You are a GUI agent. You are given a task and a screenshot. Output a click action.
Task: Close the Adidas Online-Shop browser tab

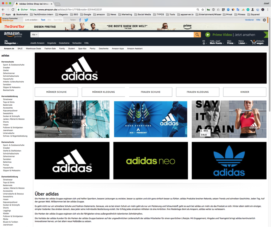coord(51,4)
